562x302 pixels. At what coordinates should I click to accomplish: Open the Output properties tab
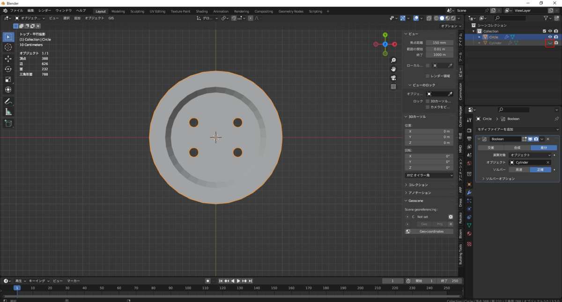[469, 139]
